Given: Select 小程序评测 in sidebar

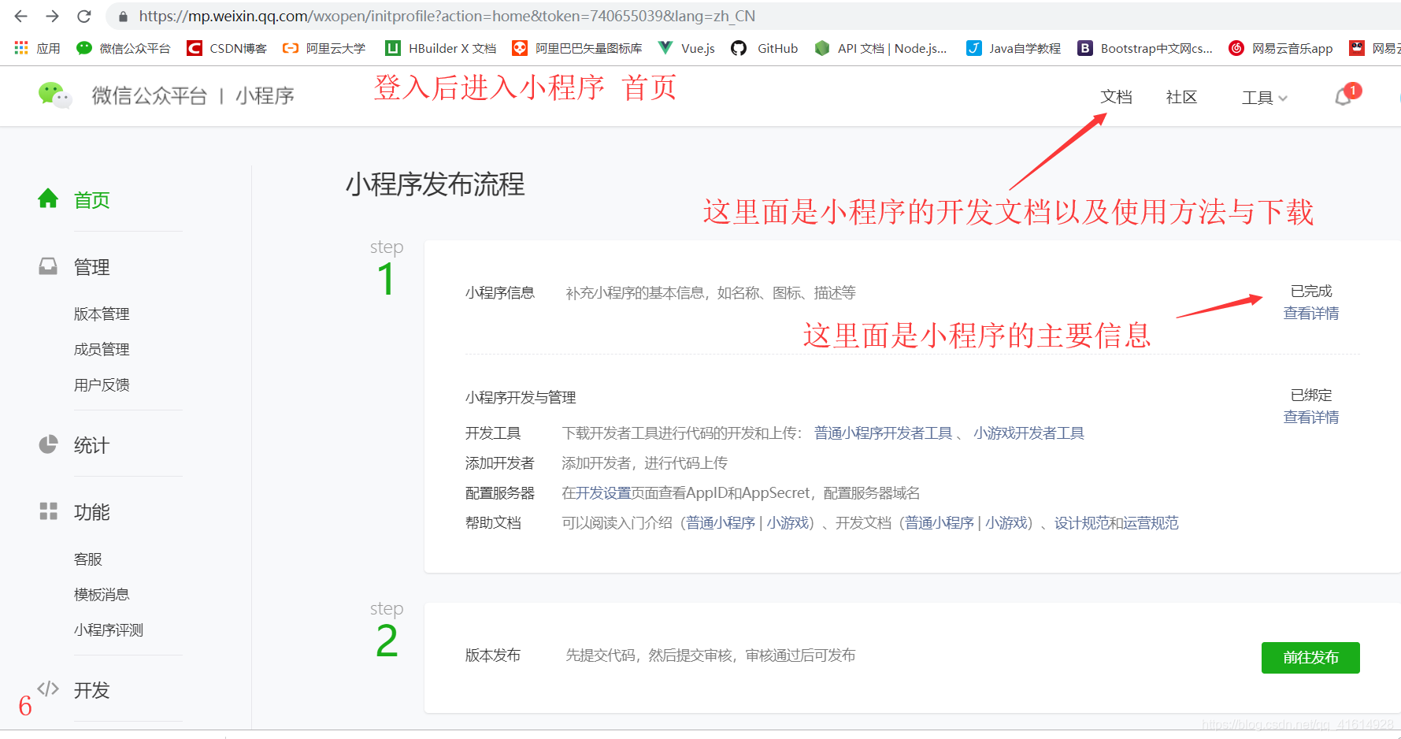Looking at the screenshot, I should pyautogui.click(x=109, y=629).
